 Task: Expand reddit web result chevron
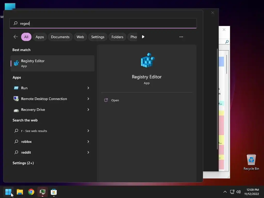[88, 152]
